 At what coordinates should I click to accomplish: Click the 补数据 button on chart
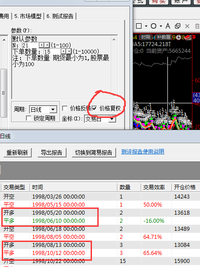pos(164,37)
